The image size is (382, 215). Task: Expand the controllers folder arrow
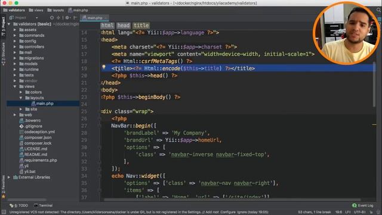[x=15, y=47]
